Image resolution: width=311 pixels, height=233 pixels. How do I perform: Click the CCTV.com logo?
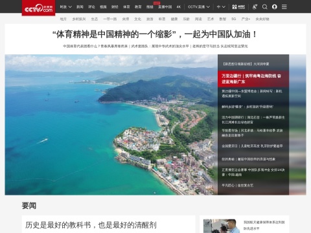pyautogui.click(x=38, y=8)
